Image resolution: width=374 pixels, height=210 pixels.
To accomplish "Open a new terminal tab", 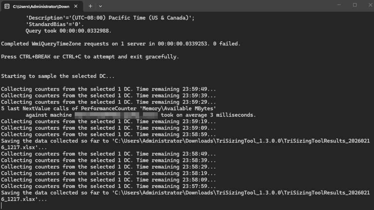I will click(90, 6).
